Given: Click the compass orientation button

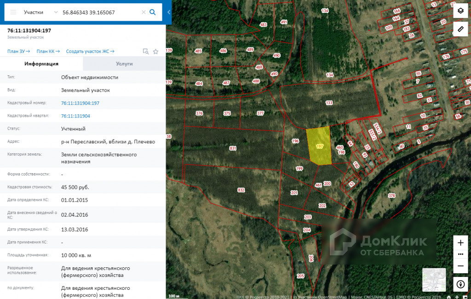Looking at the screenshot, I should pos(460,284).
